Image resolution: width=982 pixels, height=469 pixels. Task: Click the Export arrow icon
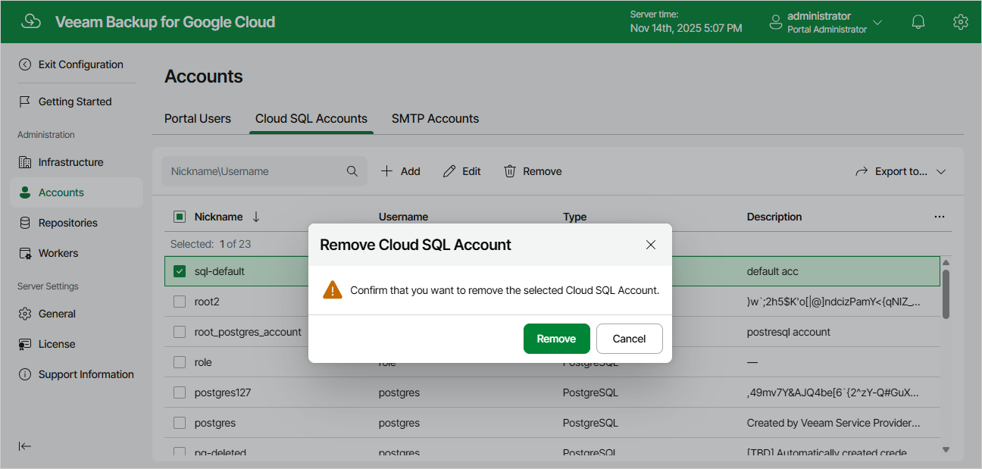click(x=862, y=171)
